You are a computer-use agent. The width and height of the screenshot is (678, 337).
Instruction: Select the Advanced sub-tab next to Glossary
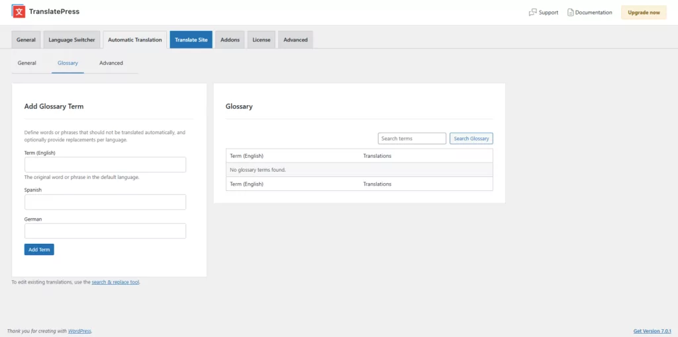[111, 63]
